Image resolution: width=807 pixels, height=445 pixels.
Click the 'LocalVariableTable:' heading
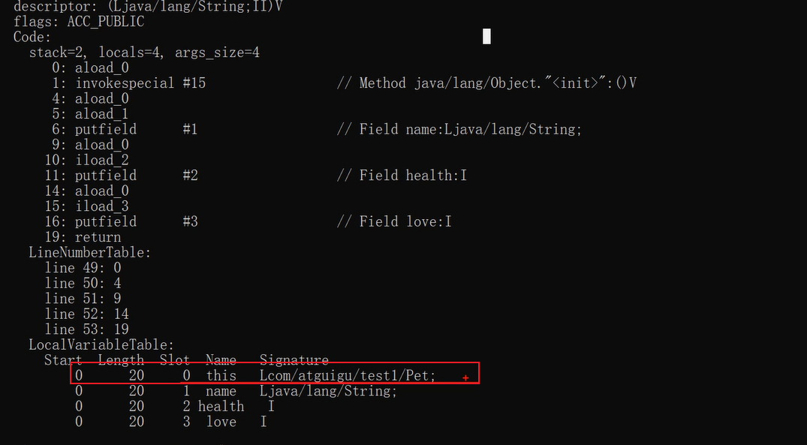click(x=102, y=345)
